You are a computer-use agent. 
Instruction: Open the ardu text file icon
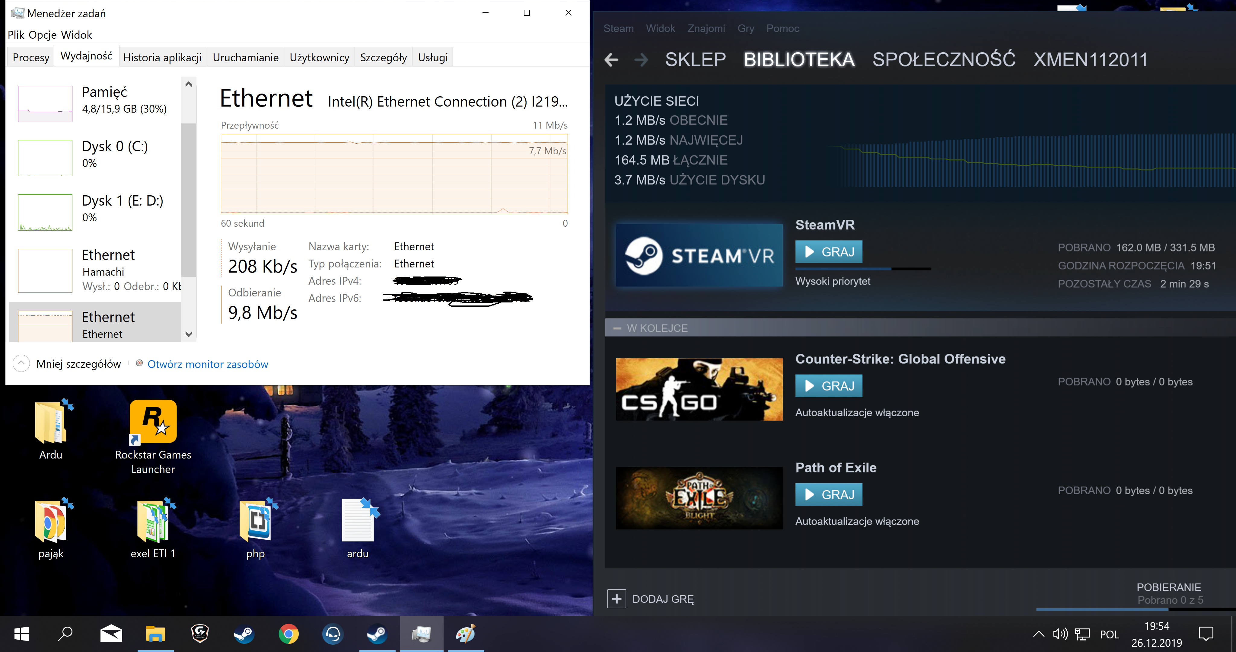tap(358, 528)
